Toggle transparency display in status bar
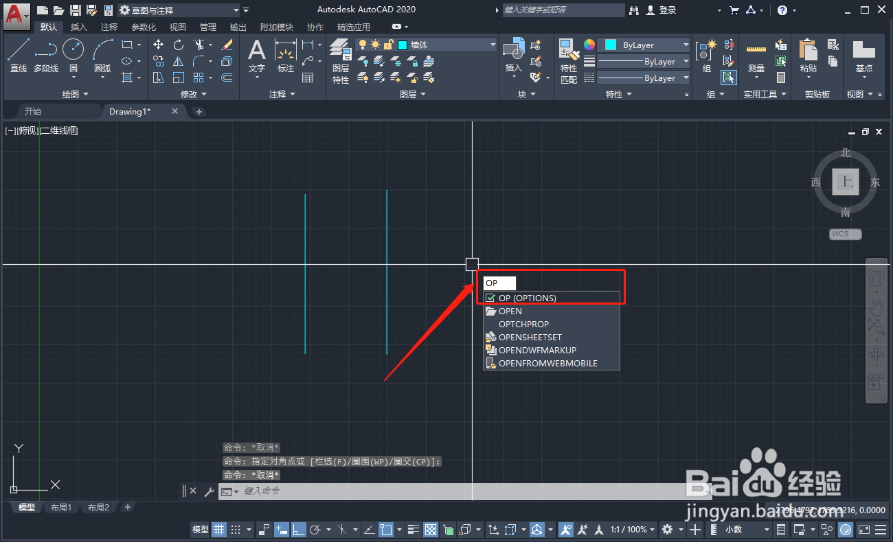 tap(431, 529)
